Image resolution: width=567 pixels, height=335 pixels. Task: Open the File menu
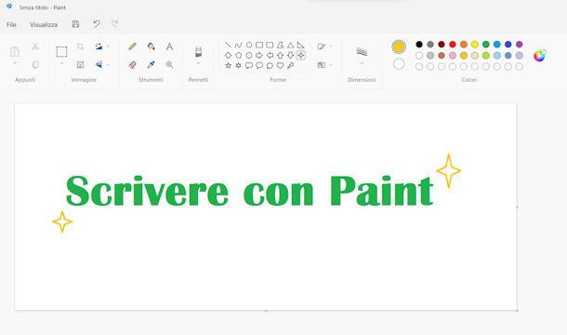tap(11, 24)
